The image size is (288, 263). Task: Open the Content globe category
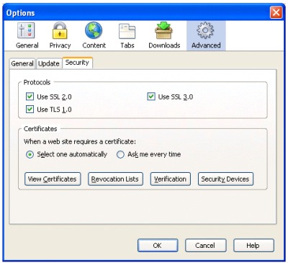94,35
